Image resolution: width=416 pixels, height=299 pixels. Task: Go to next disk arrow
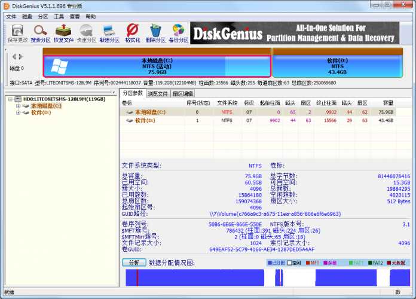(x=20, y=57)
